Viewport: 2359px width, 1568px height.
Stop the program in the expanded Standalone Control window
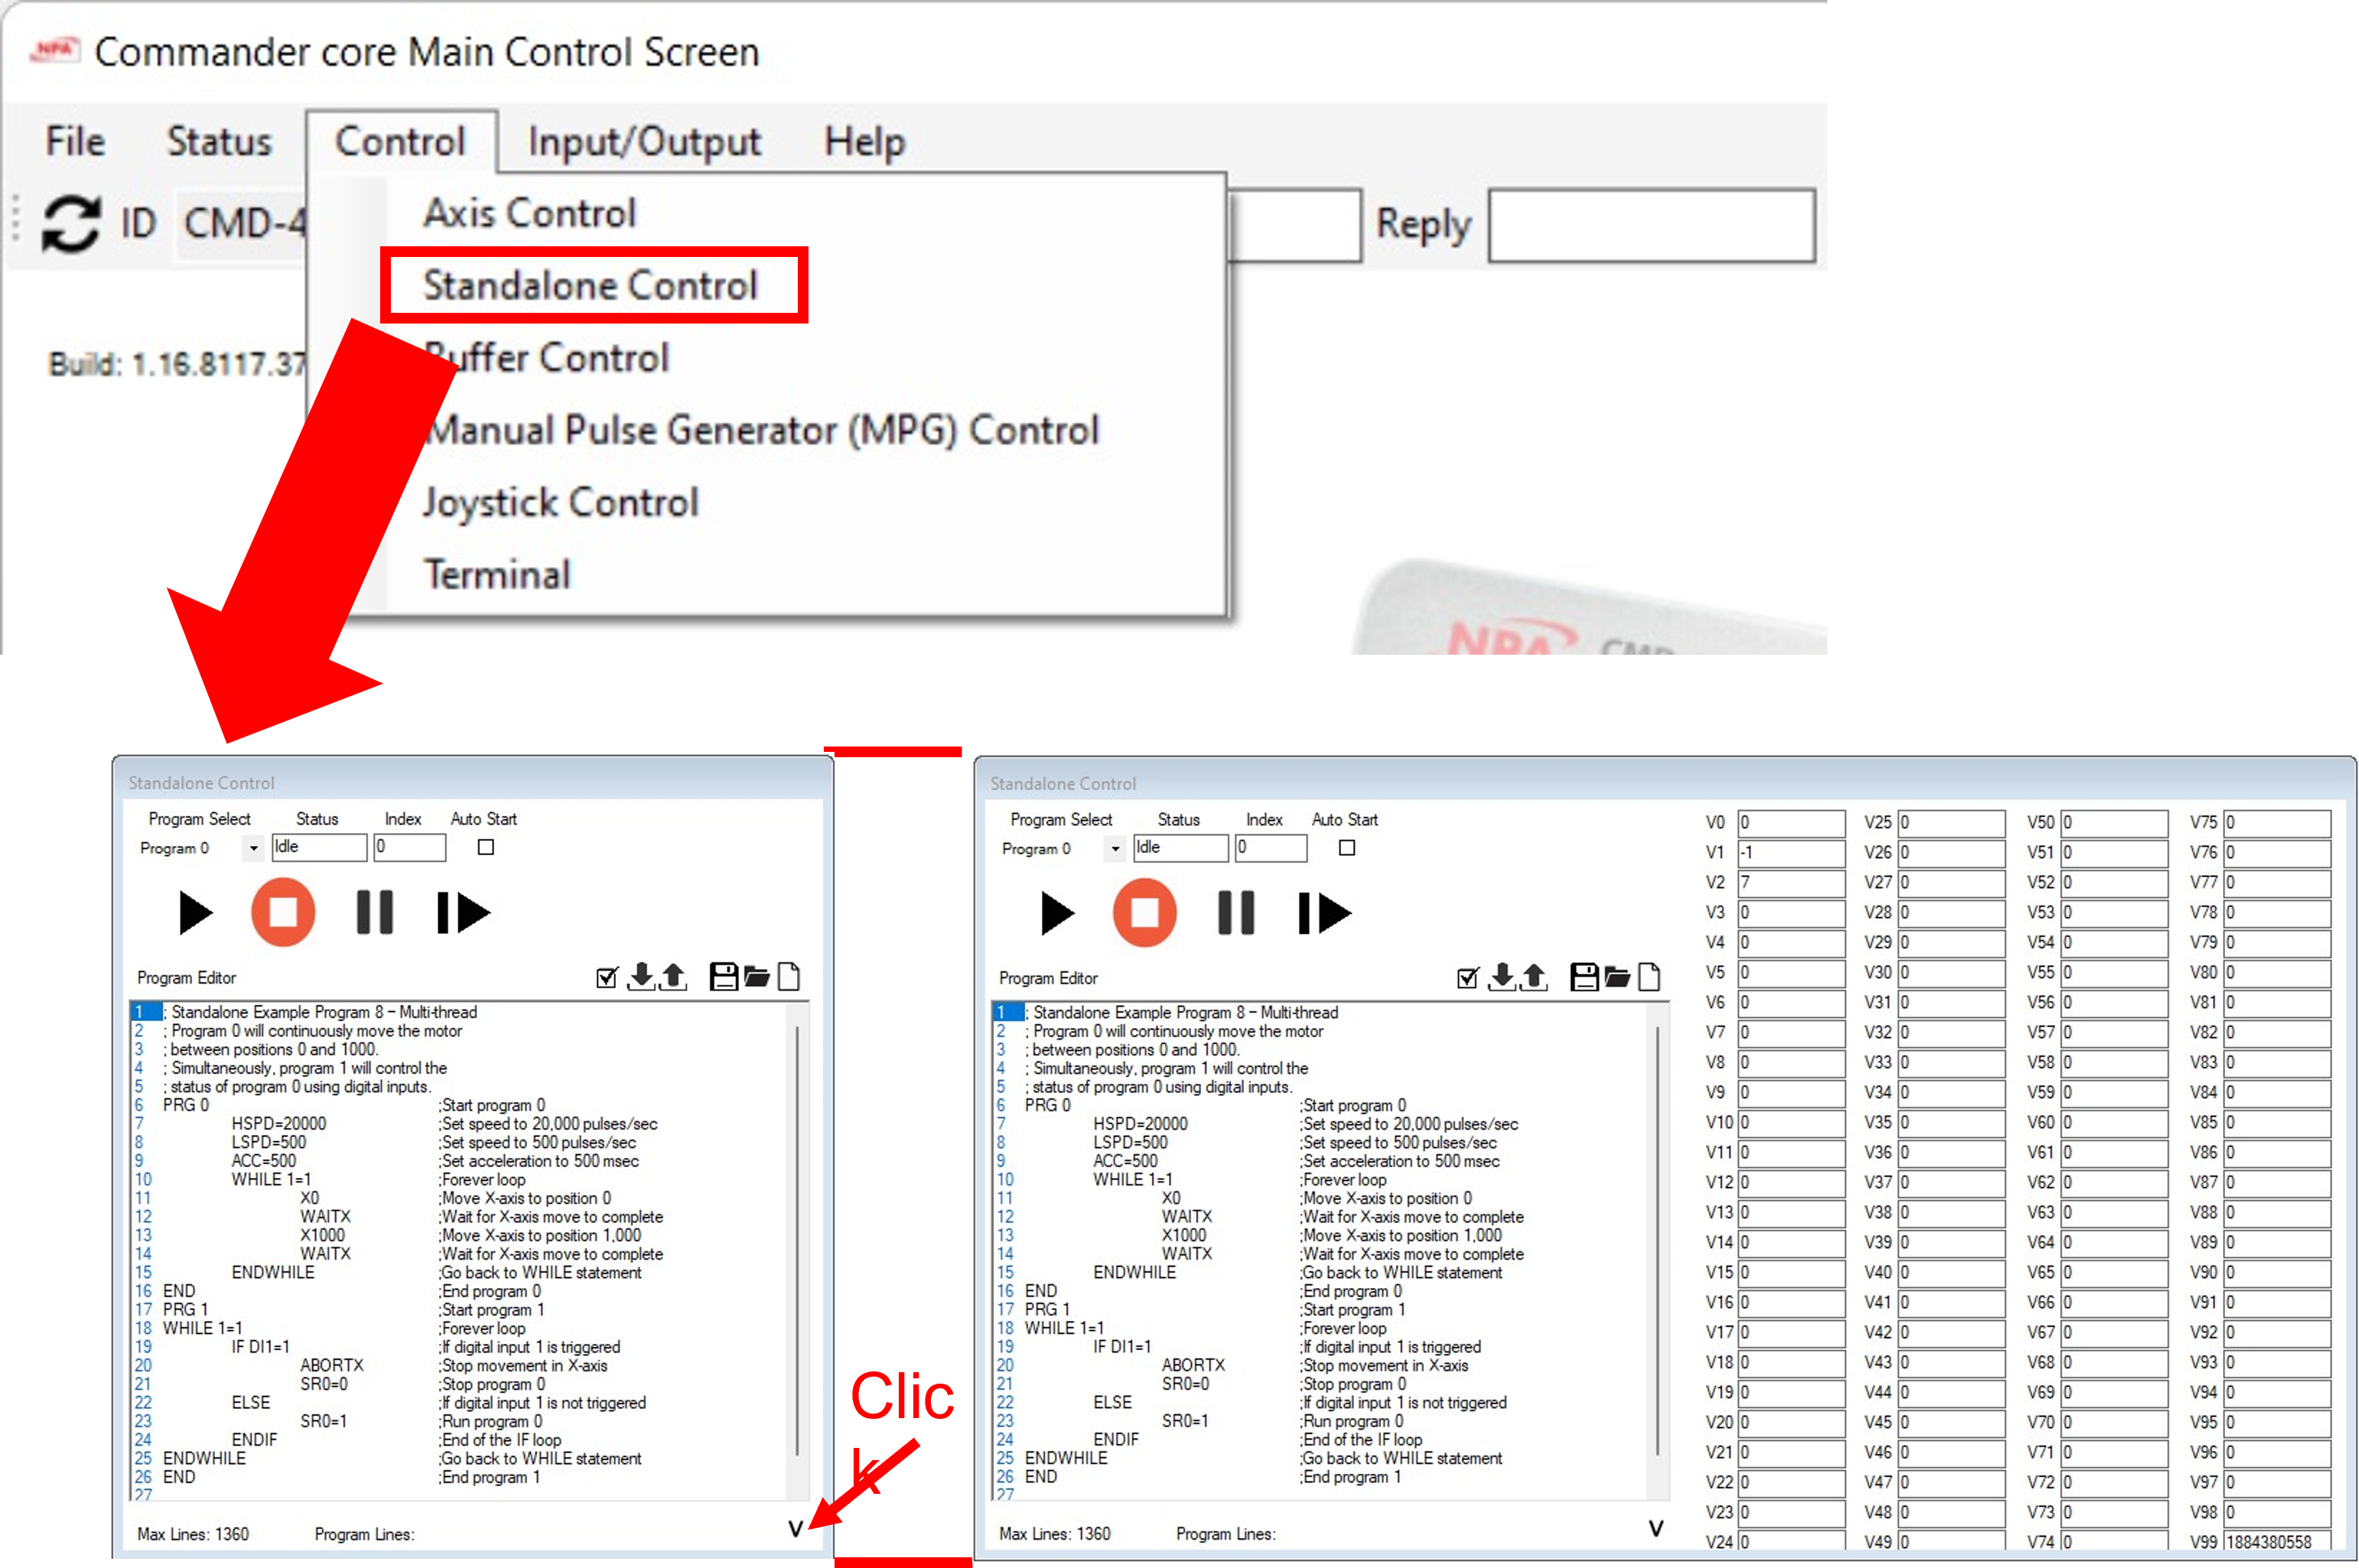point(1145,913)
